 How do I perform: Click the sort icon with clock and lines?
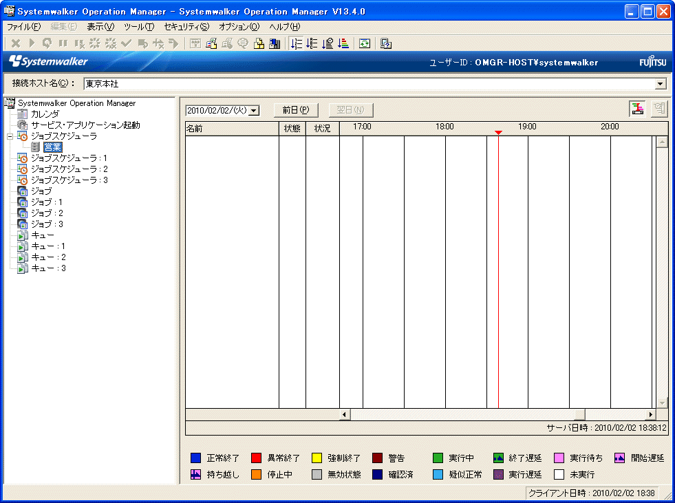click(x=328, y=43)
